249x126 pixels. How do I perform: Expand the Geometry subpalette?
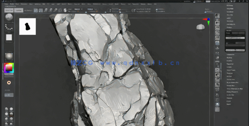pyautogui.click(x=230, y=6)
